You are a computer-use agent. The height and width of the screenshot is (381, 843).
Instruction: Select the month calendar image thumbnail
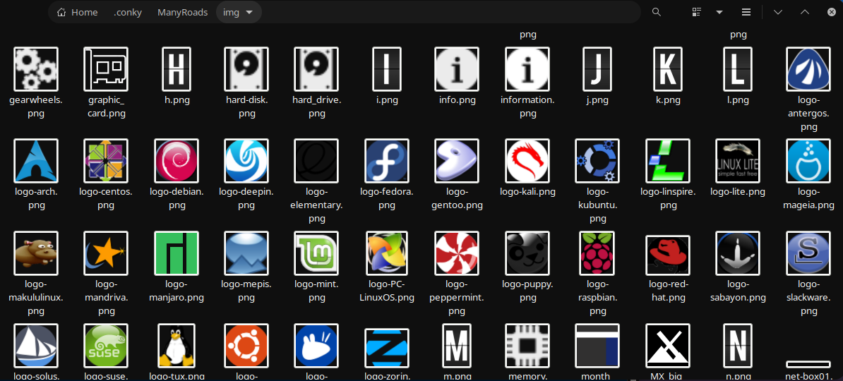(597, 345)
